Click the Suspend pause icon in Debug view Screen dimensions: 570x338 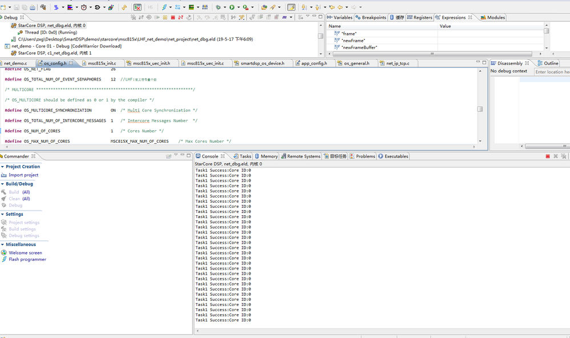165,17
